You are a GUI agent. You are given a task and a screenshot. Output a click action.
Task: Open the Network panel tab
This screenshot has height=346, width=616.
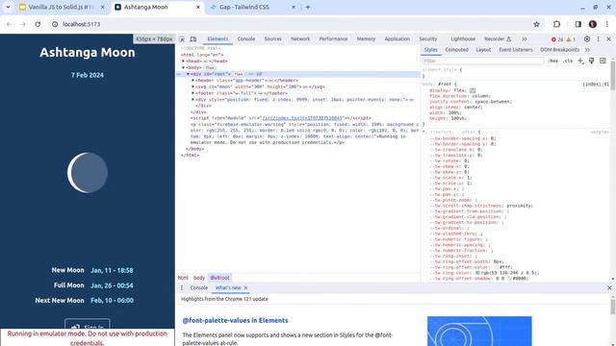click(300, 39)
